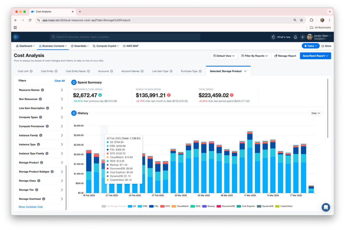The image size is (345, 230).
Task: Toggle the EBS legend series
Action: coord(142,206)
